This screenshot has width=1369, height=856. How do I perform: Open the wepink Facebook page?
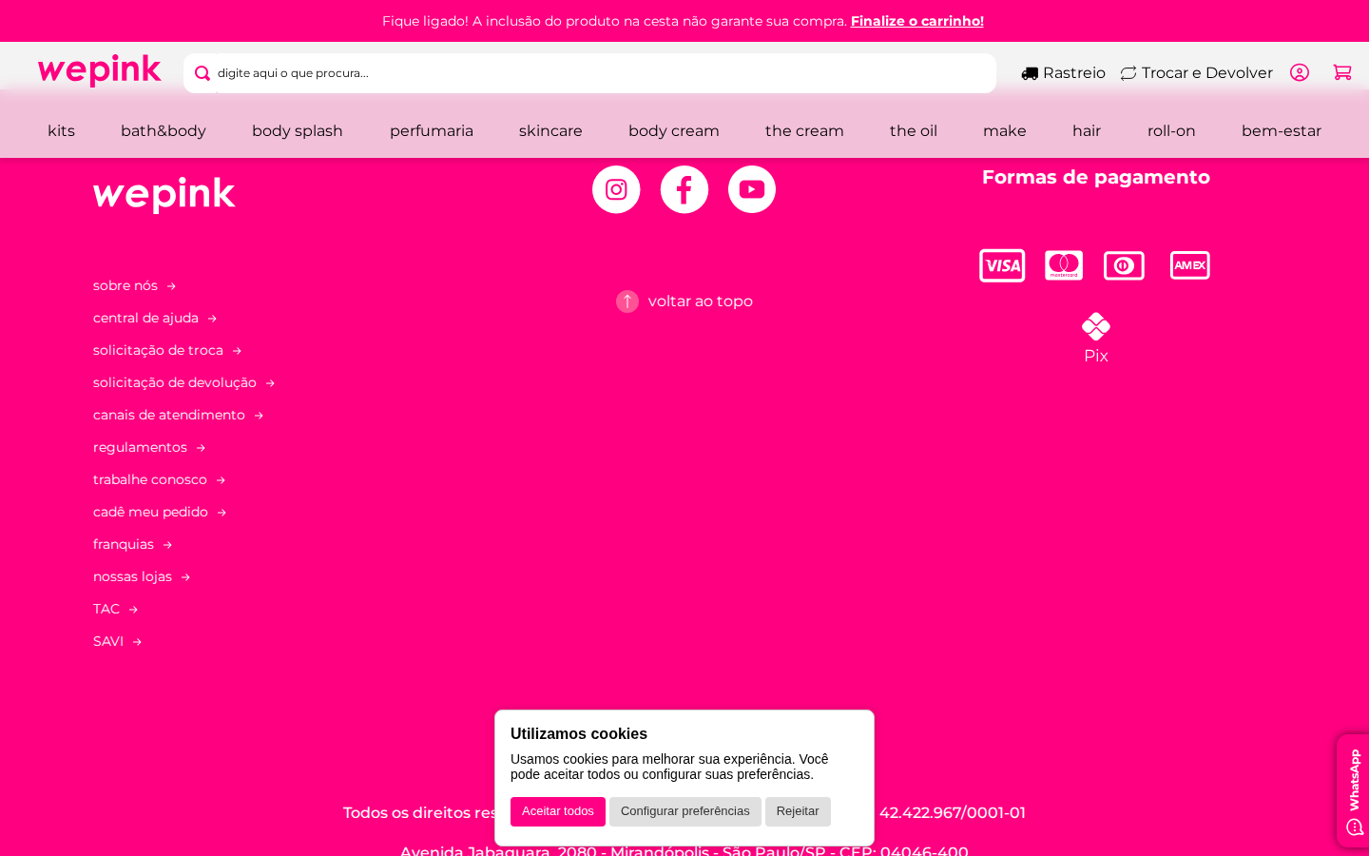[x=684, y=189]
